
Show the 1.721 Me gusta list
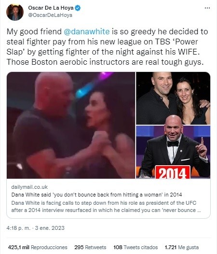182,247
